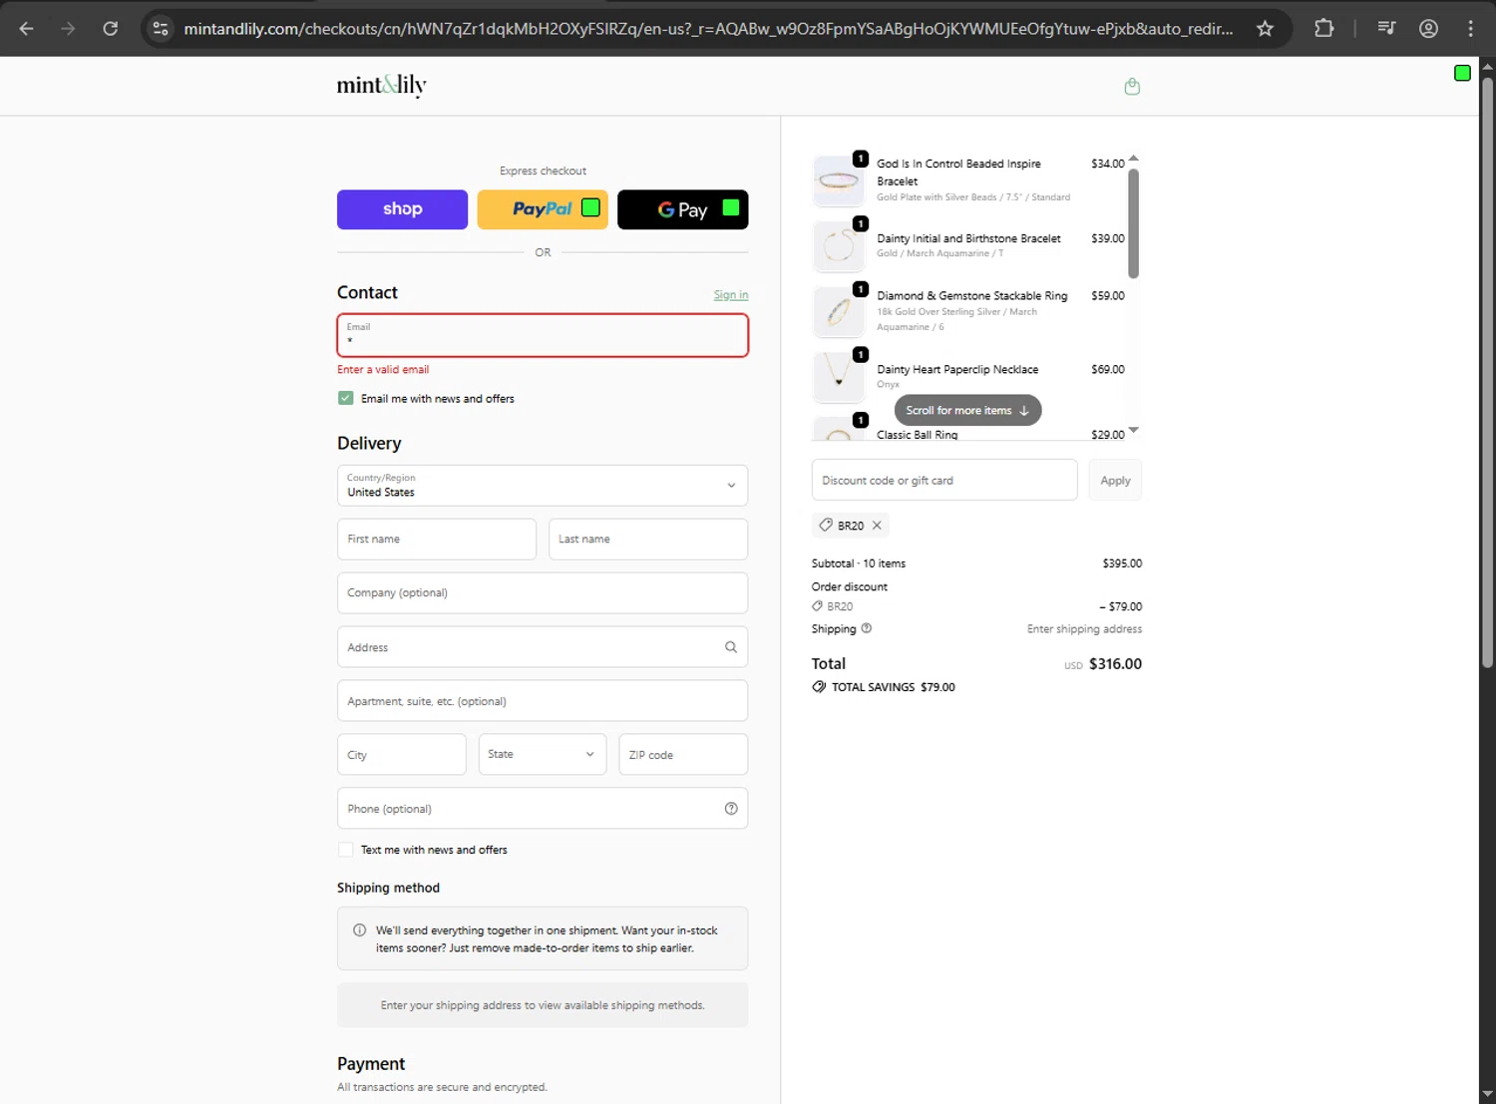Expand the State dropdown
The width and height of the screenshot is (1496, 1104).
(542, 755)
